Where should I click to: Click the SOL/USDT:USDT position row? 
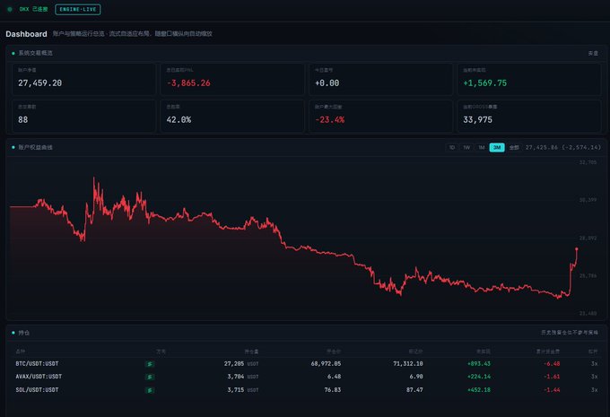[x=307, y=390]
